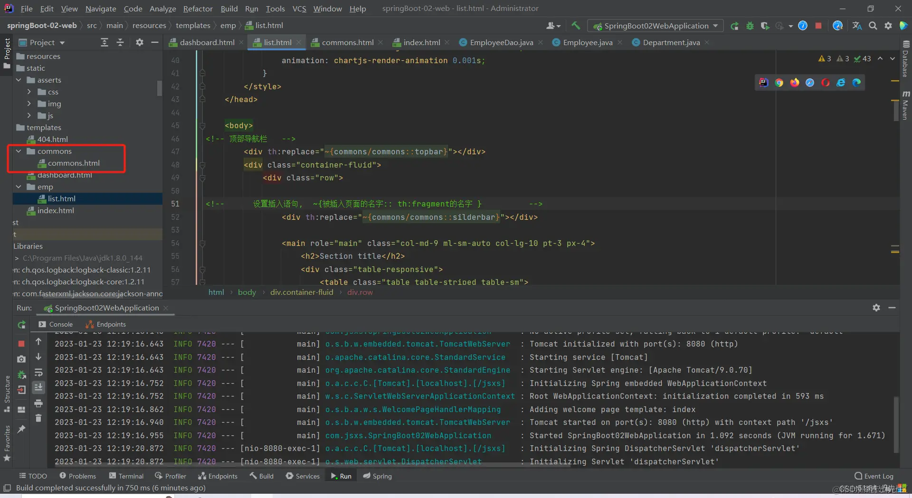Open the Terminal tool window
Screen dimensions: 912x498
click(126, 476)
